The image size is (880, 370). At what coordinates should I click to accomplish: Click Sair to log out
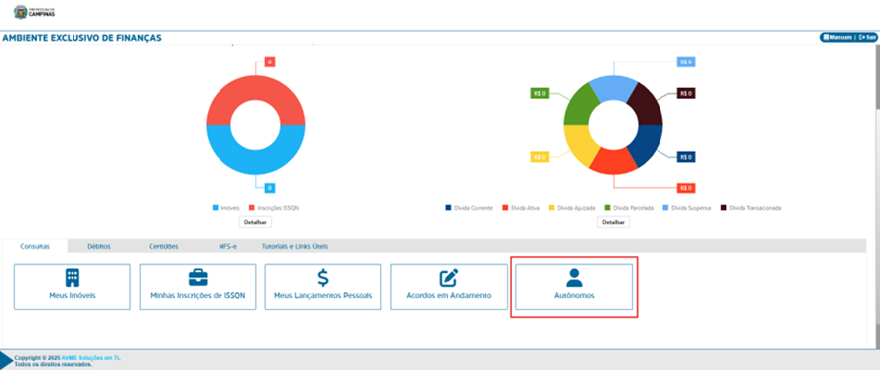(868, 37)
